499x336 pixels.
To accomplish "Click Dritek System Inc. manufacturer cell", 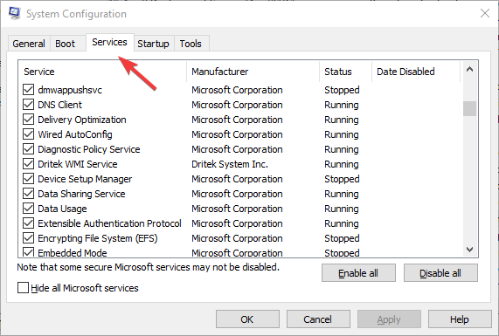I will (x=230, y=164).
